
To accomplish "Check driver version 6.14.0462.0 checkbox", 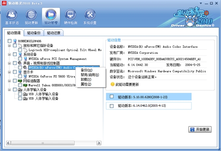I will coord(112,106).
